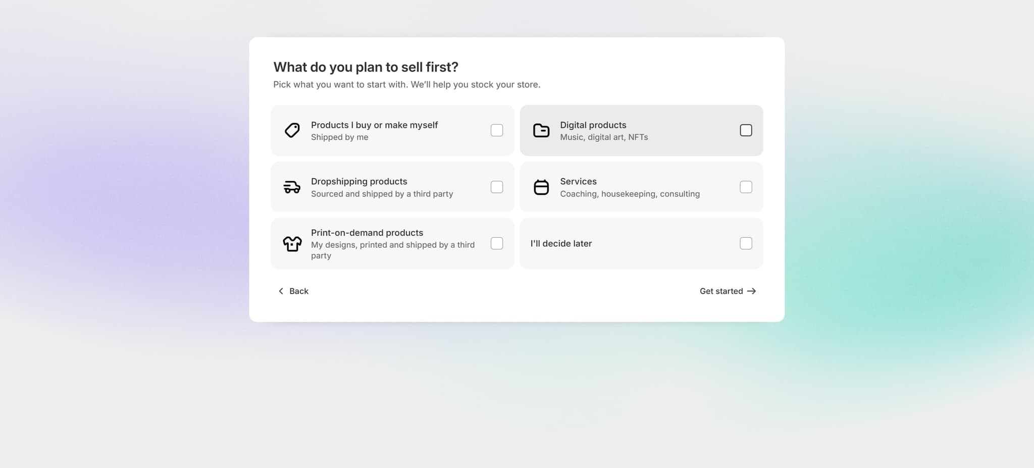Screen dimensions: 1034x468
Task: Click the delivery truck icon for Dropshipping products
Action: [292, 187]
